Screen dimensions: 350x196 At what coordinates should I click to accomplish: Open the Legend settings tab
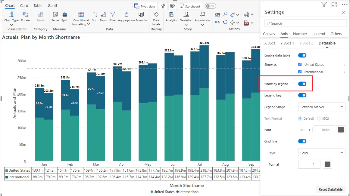click(x=318, y=34)
